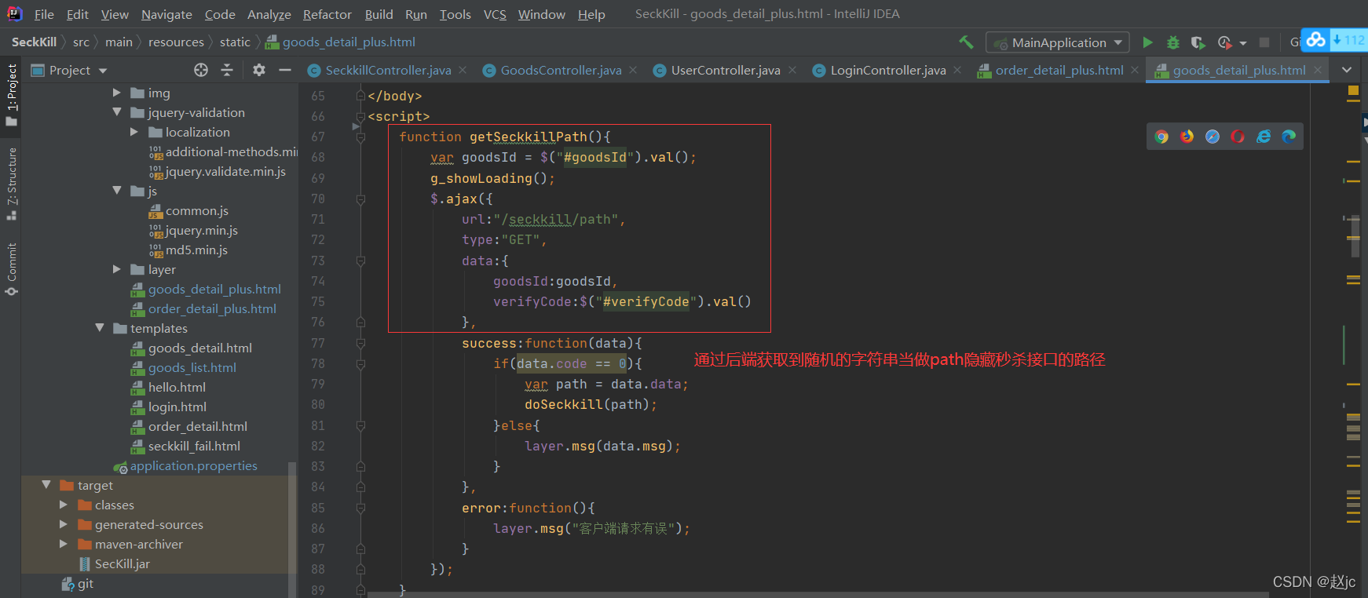Start debugging with the bug icon
The height and width of the screenshot is (598, 1368).
1173,42
